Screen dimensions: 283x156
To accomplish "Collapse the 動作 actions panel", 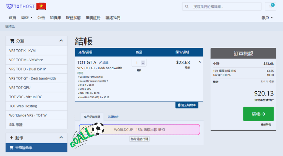I will [61, 137].
